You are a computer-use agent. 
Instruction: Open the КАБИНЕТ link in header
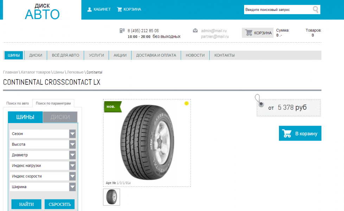tap(102, 9)
